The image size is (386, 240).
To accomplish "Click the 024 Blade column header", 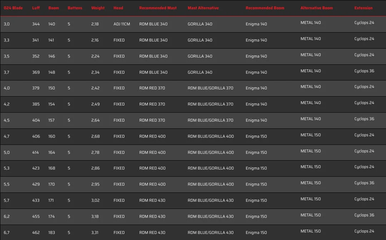I will tap(13, 8).
